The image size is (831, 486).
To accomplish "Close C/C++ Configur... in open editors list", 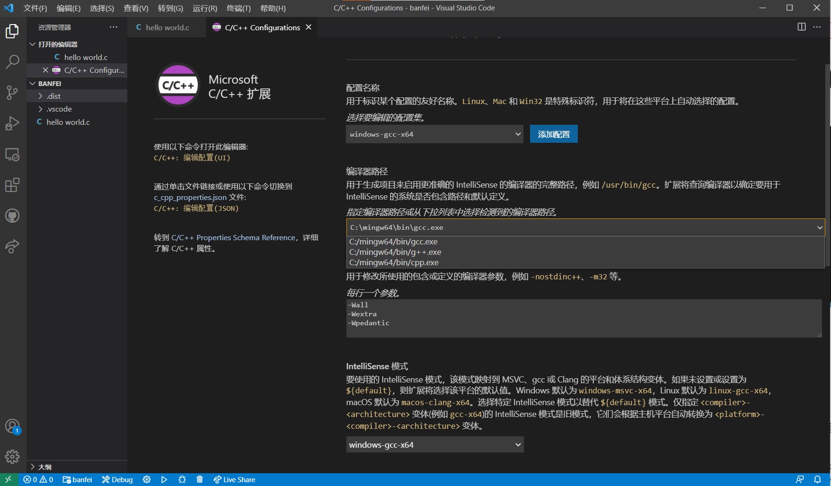I will [45, 70].
